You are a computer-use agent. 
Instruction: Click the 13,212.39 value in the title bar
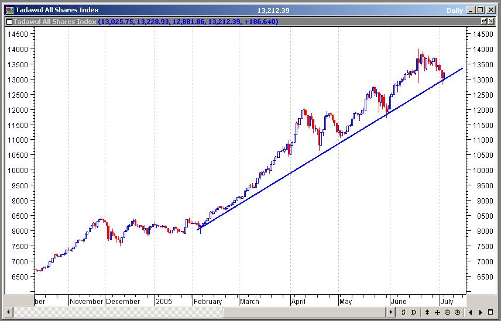click(273, 11)
